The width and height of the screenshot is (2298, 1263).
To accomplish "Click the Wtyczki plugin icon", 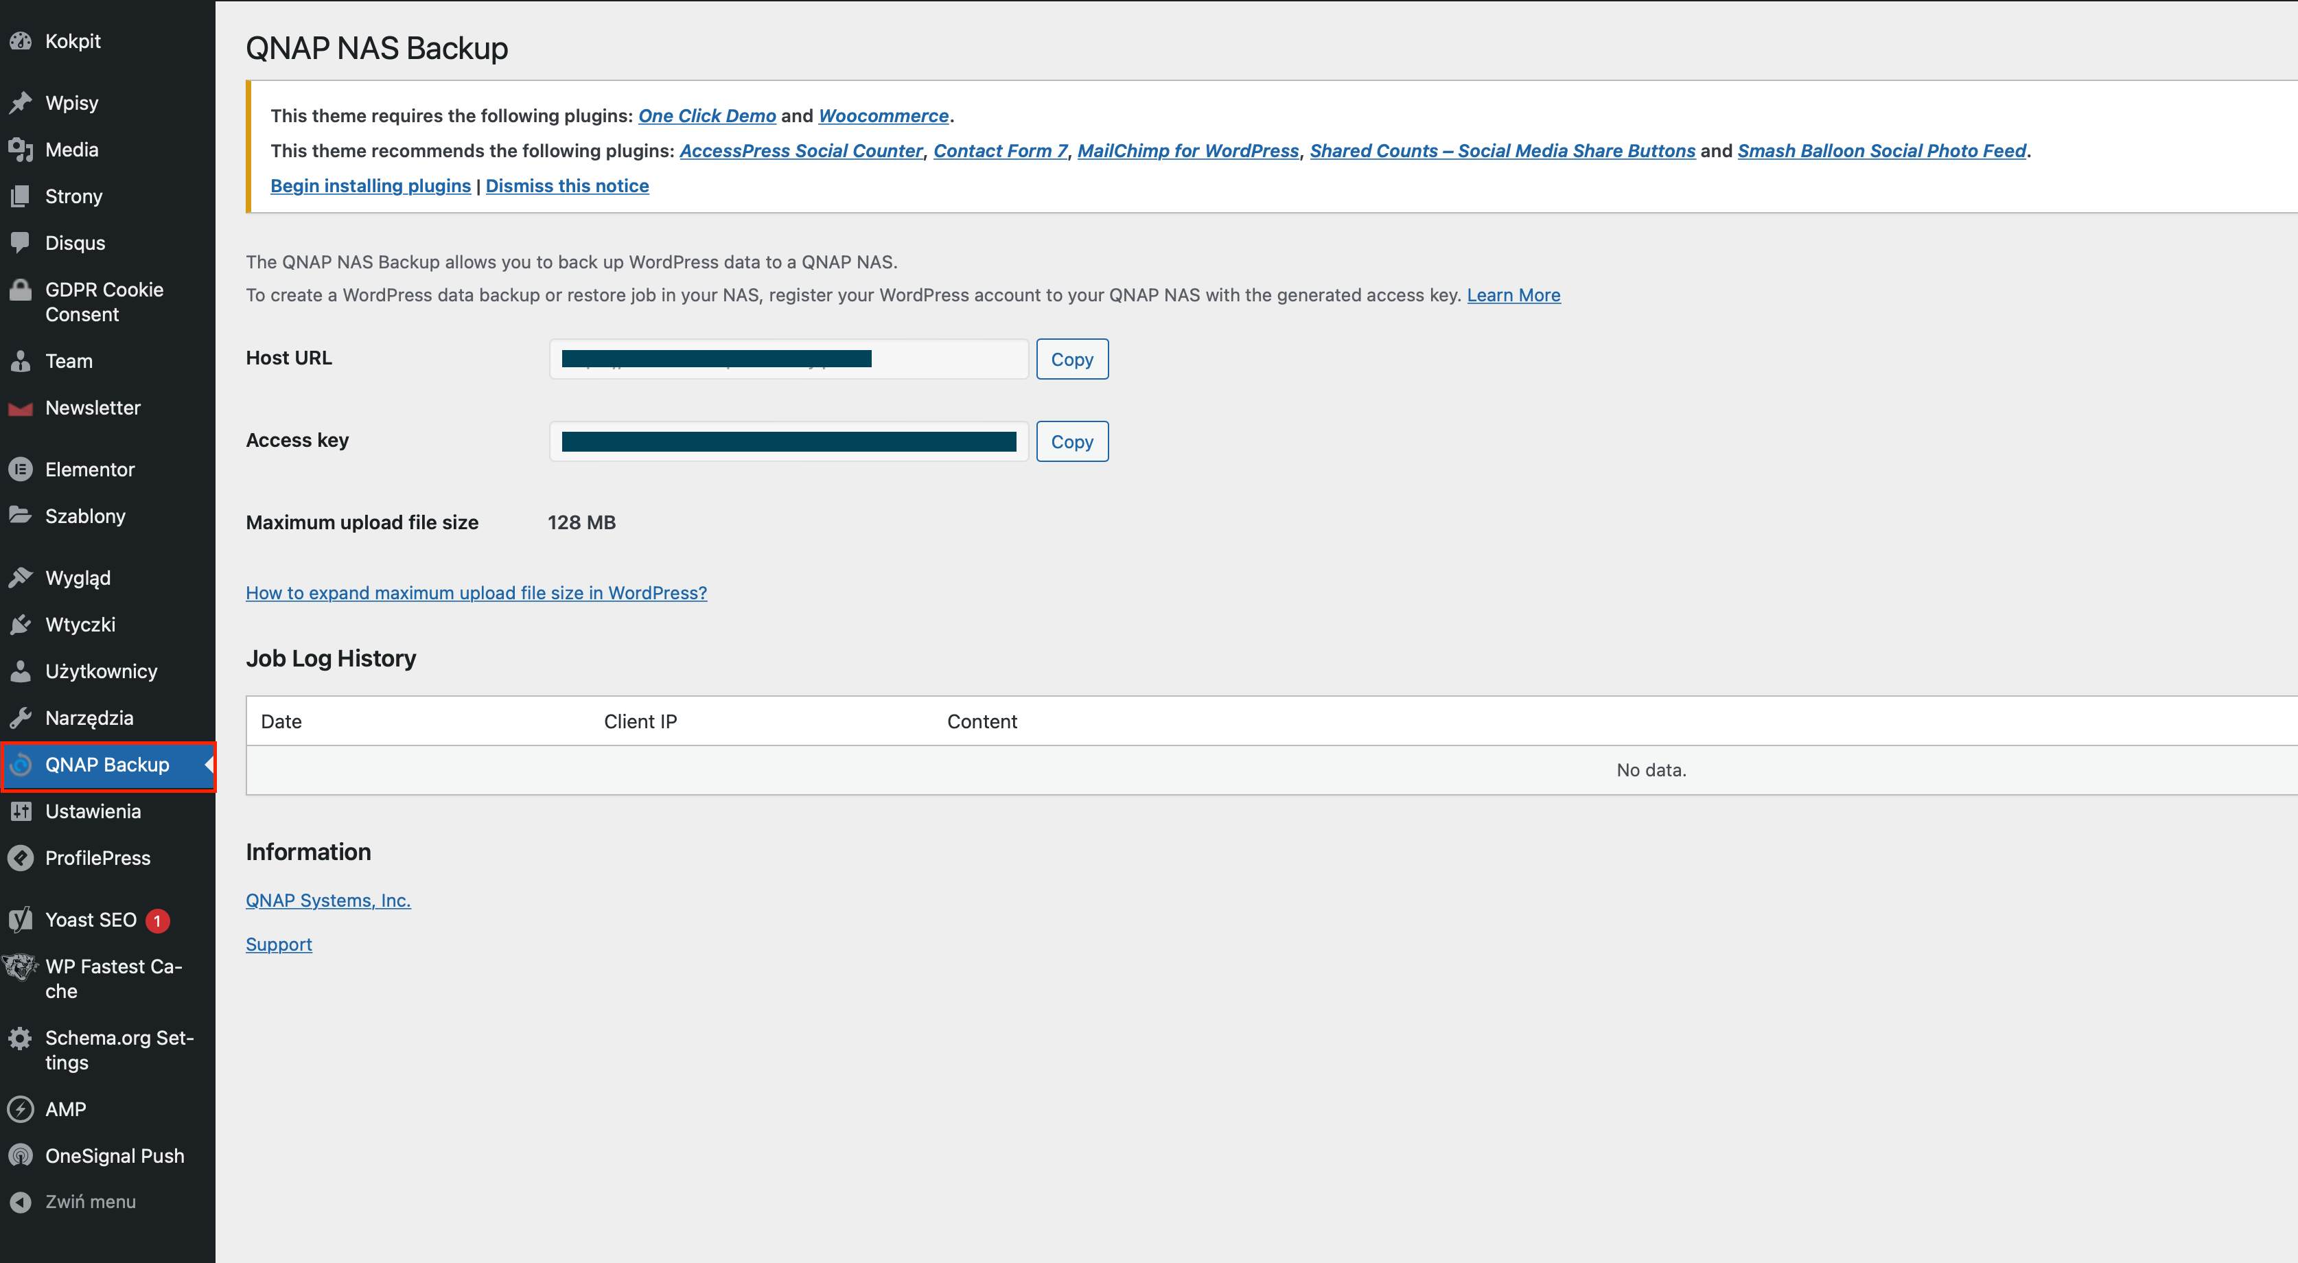I will pyautogui.click(x=21, y=625).
